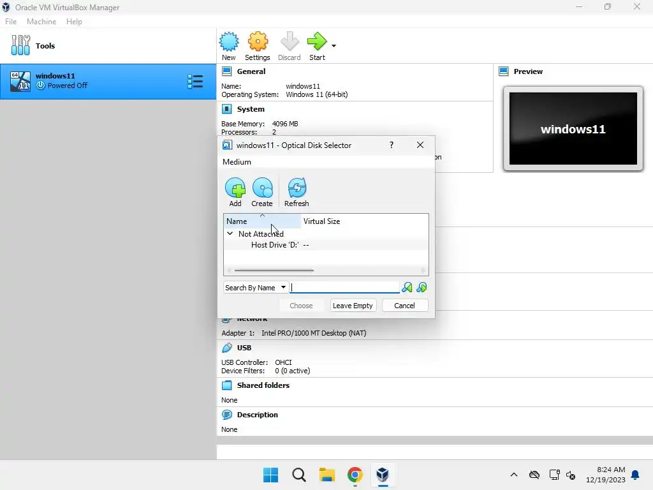This screenshot has height=490, width=653.
Task: Close the Optical Disk Selector dialog
Action: point(420,145)
